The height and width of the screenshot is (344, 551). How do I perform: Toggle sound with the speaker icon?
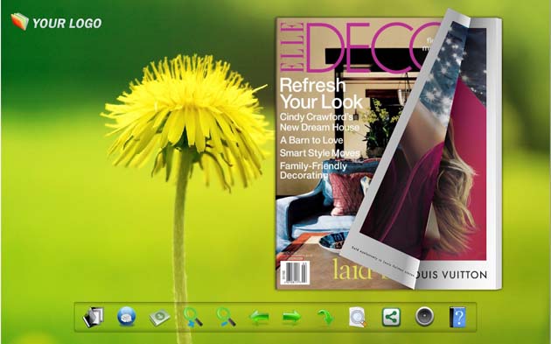pyautogui.click(x=424, y=317)
